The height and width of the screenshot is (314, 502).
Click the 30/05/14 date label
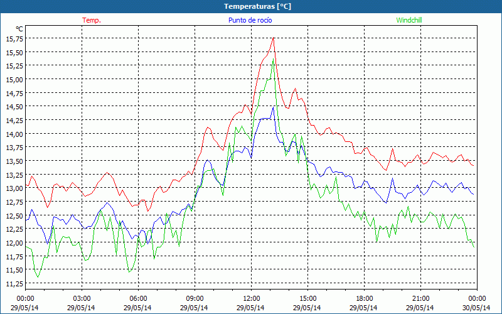point(476,308)
